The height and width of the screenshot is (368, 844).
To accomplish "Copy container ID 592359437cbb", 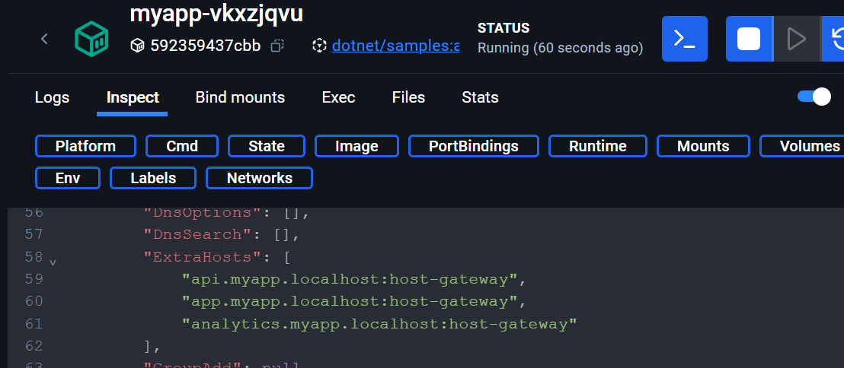I will (x=277, y=46).
